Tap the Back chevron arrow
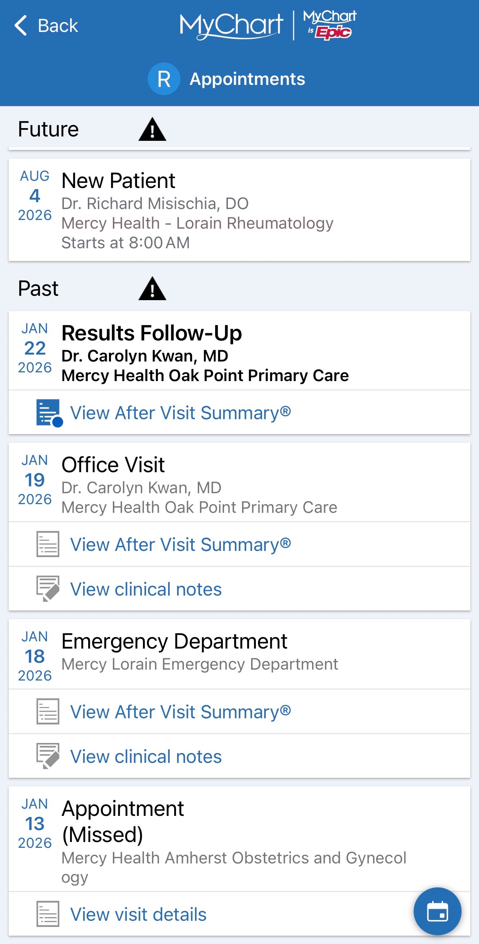This screenshot has width=479, height=944. click(21, 26)
